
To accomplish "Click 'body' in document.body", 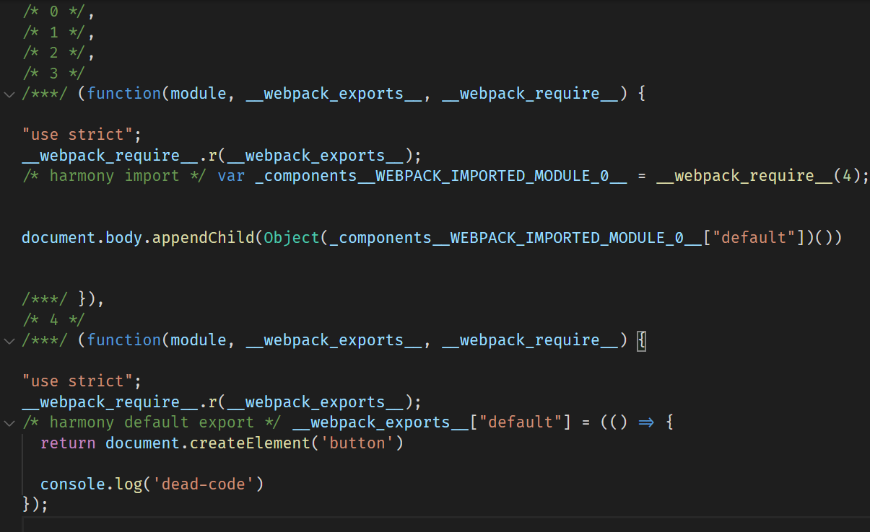I will 124,237.
